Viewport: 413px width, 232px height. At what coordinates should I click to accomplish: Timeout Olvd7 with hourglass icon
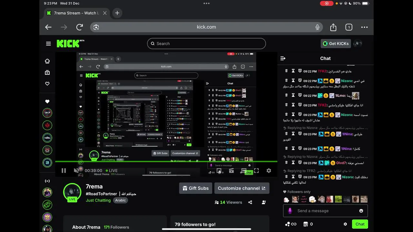(293, 163)
